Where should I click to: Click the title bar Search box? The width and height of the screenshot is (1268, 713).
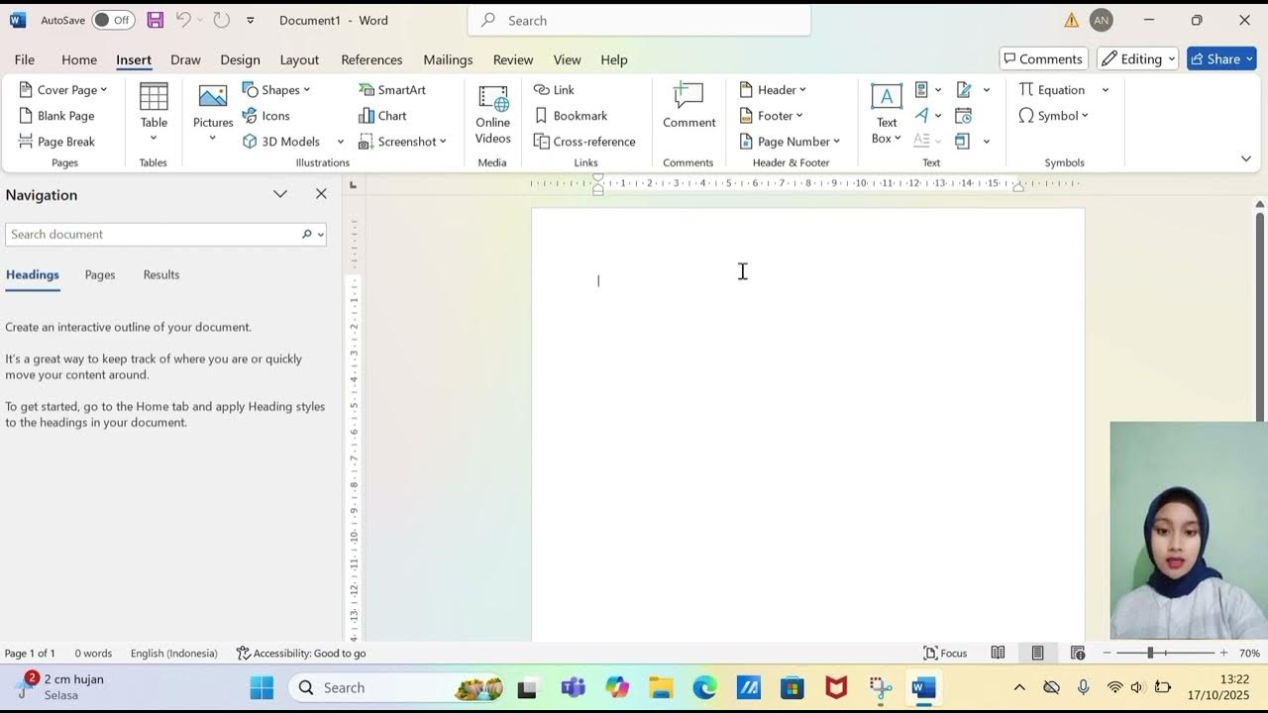639,20
